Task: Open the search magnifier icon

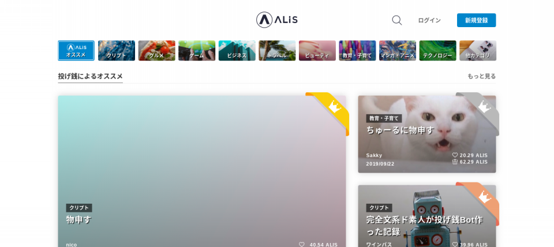Action: (x=397, y=20)
